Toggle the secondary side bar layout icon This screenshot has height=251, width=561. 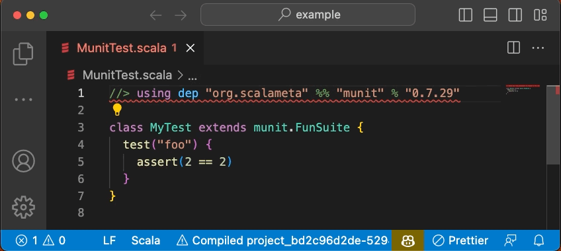click(515, 15)
